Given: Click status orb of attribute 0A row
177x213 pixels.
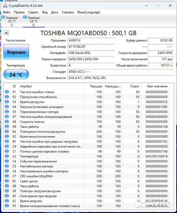Looking at the screenshot, I should tap(7, 131).
